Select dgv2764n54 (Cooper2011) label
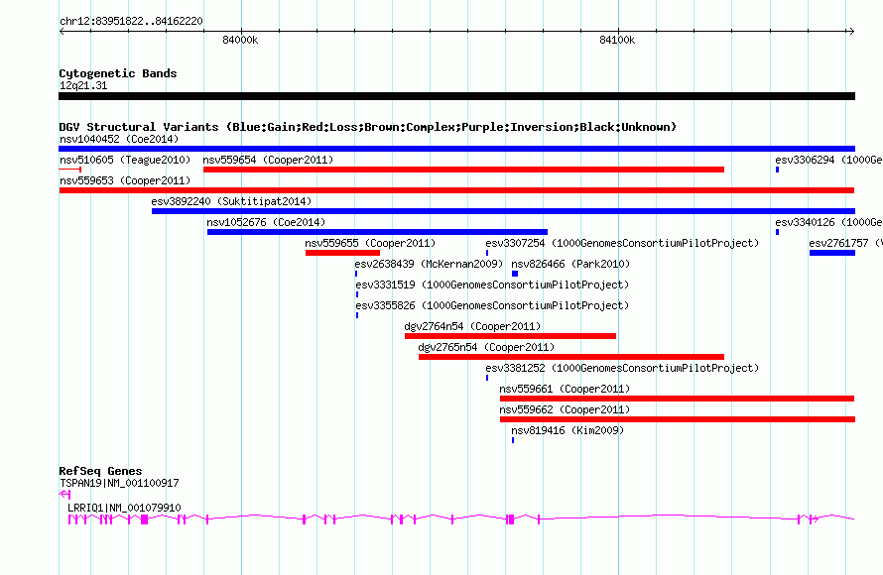883x575 pixels. (472, 326)
